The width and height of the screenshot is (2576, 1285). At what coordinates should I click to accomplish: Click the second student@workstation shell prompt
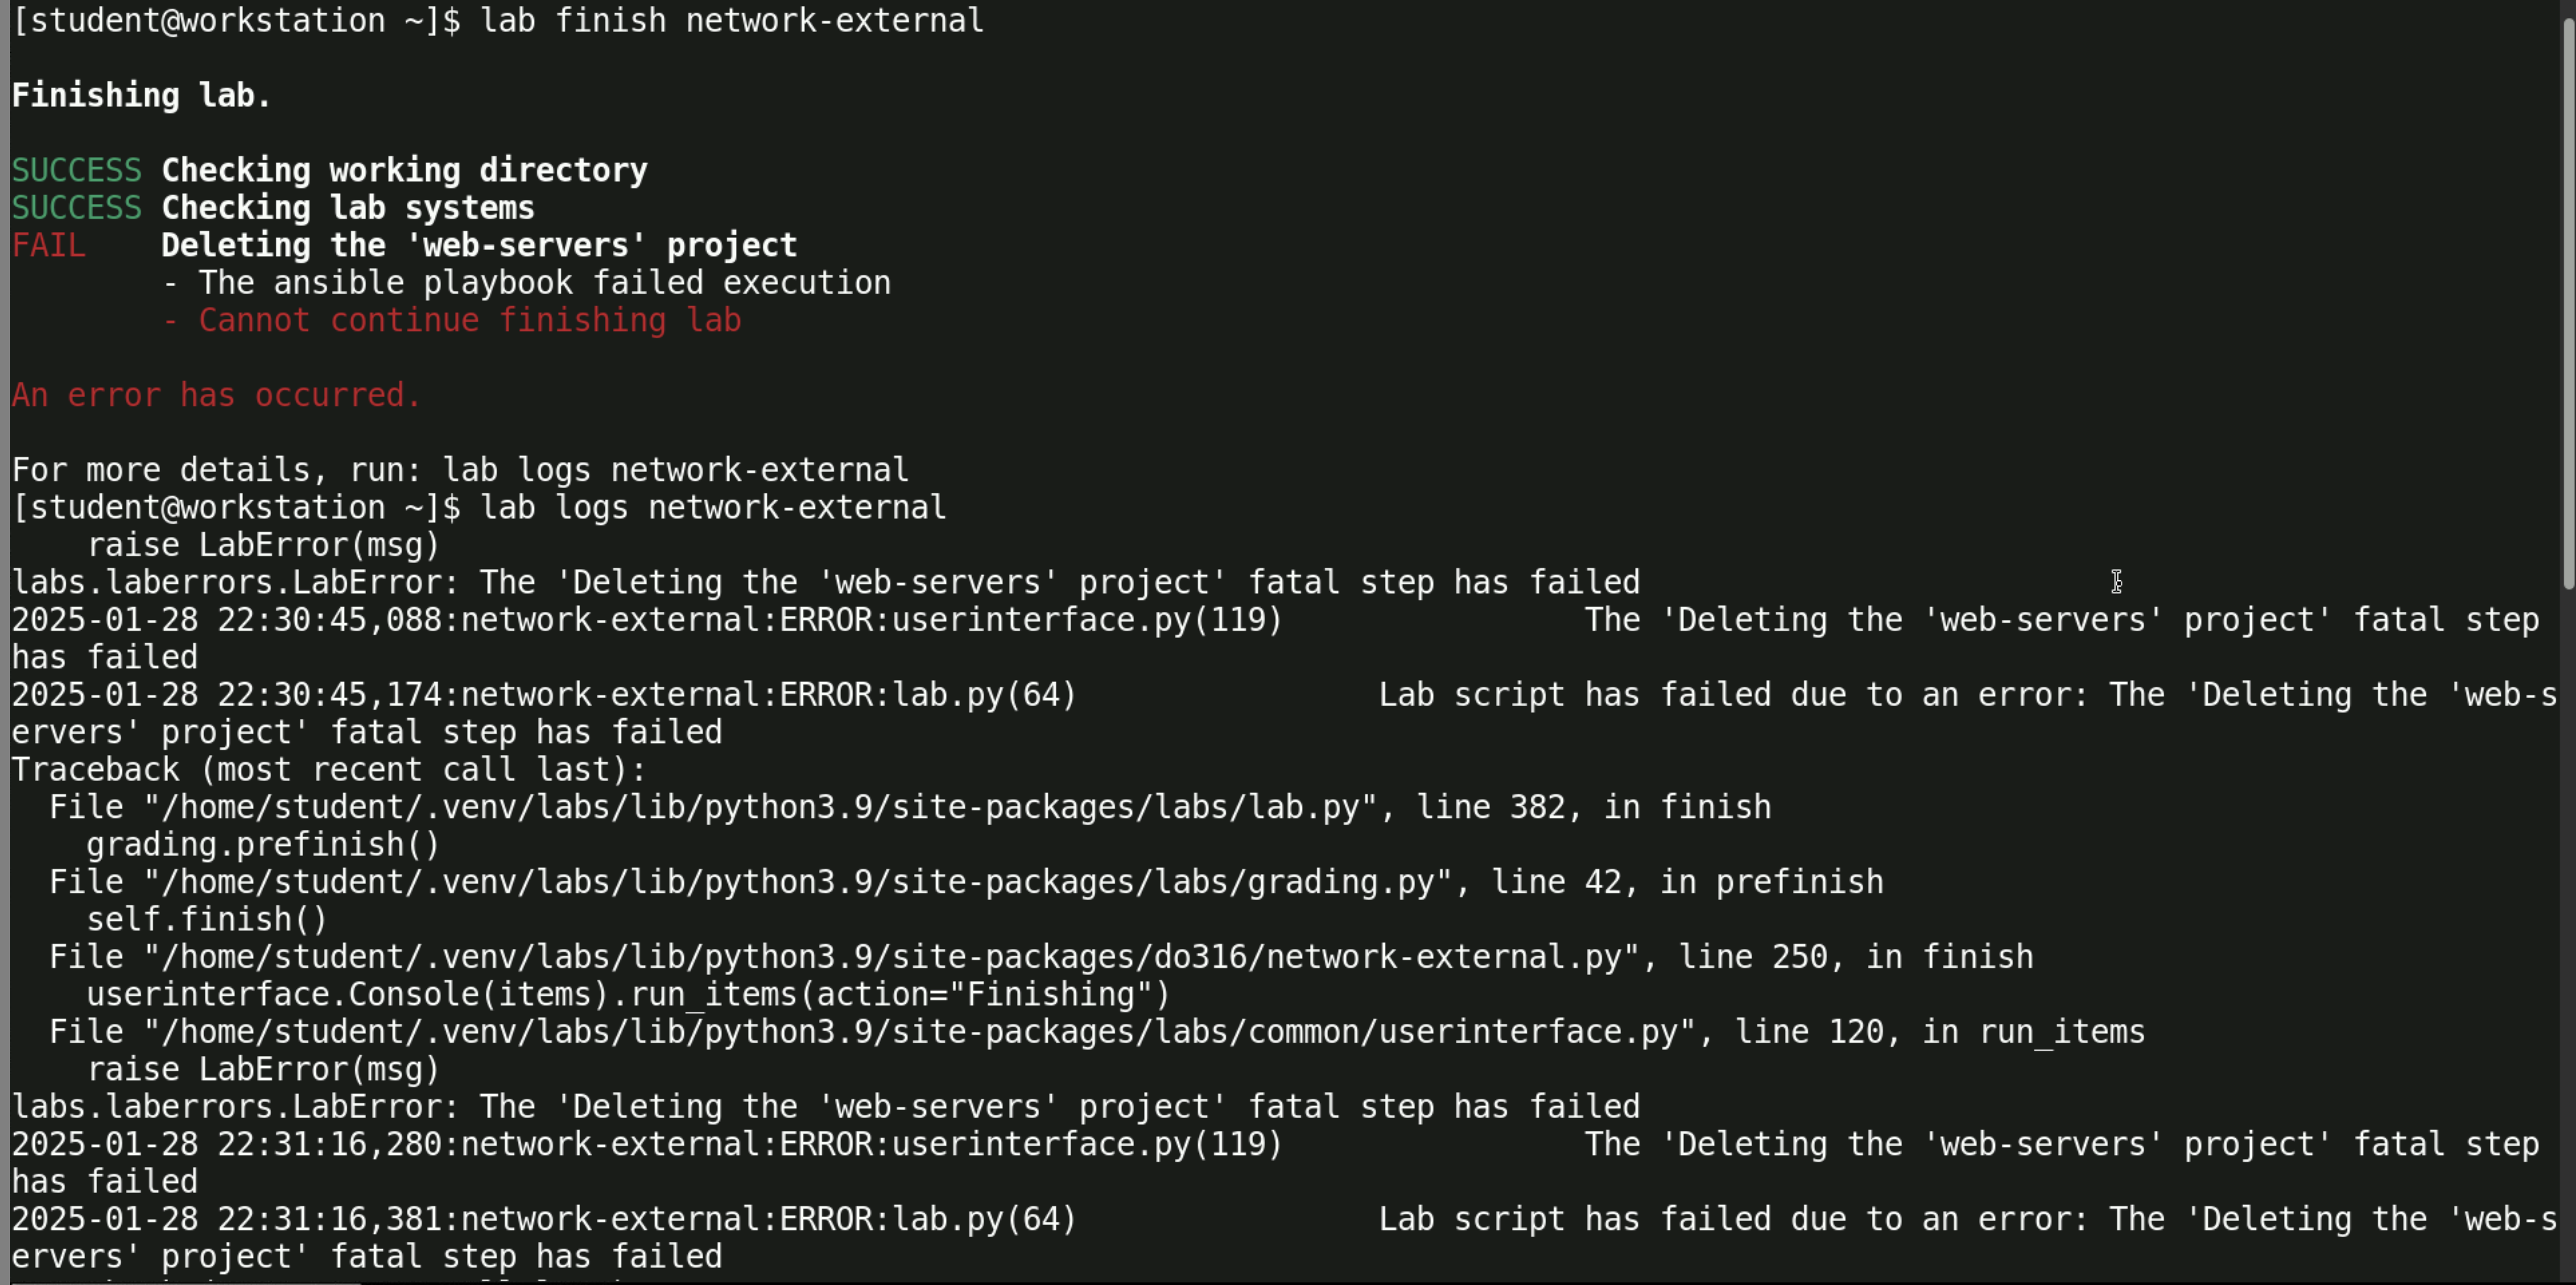[x=236, y=508]
